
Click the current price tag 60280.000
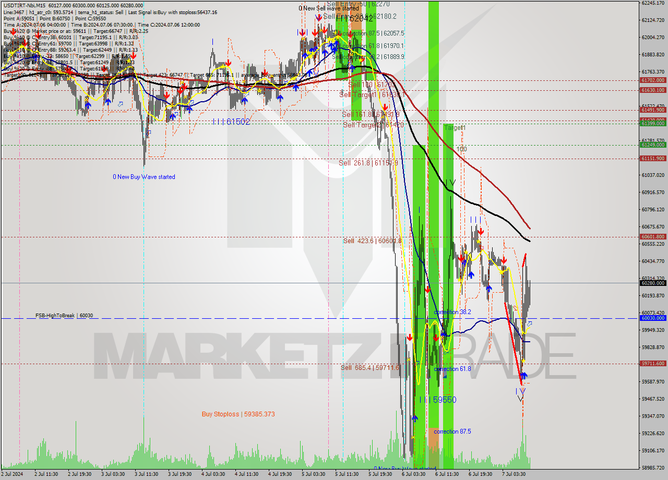tap(652, 283)
